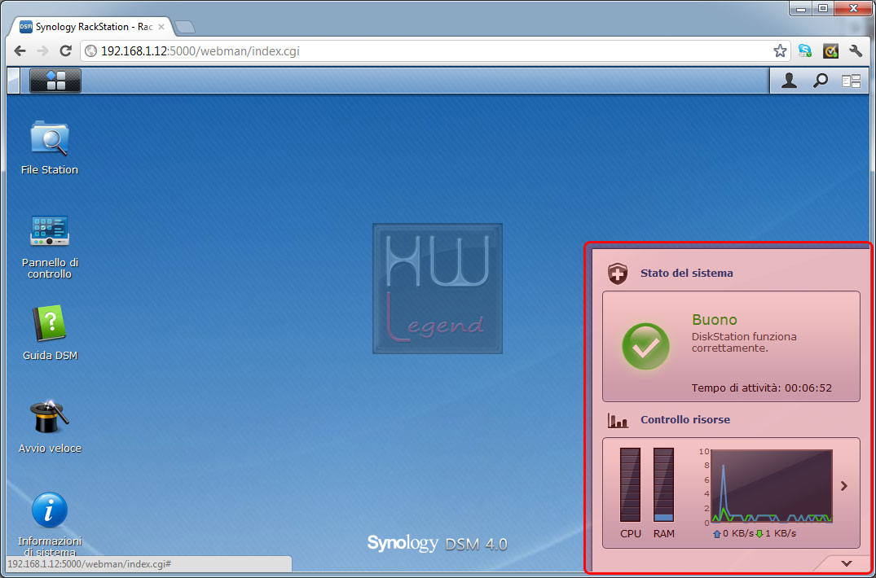Toggle the widgets panel icon
The width and height of the screenshot is (876, 578).
852,81
